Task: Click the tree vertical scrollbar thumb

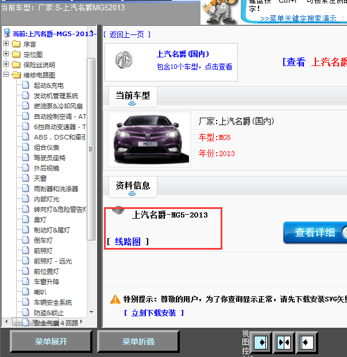Action: (x=91, y=149)
